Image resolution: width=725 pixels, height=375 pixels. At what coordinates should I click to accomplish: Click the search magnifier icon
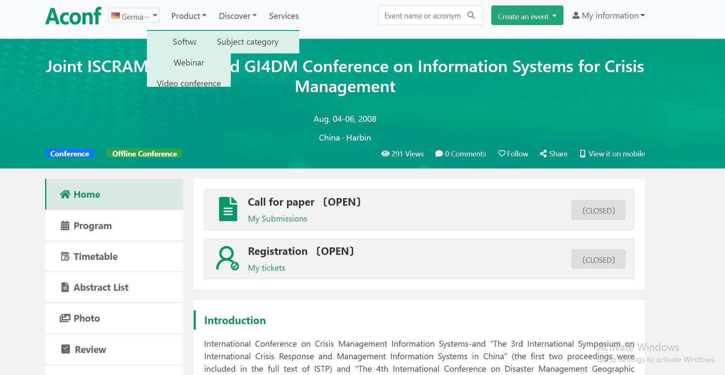(471, 15)
